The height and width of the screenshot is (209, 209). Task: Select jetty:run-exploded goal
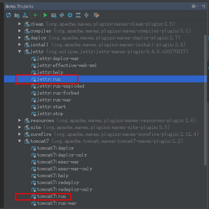pyautogui.click(x=58, y=86)
